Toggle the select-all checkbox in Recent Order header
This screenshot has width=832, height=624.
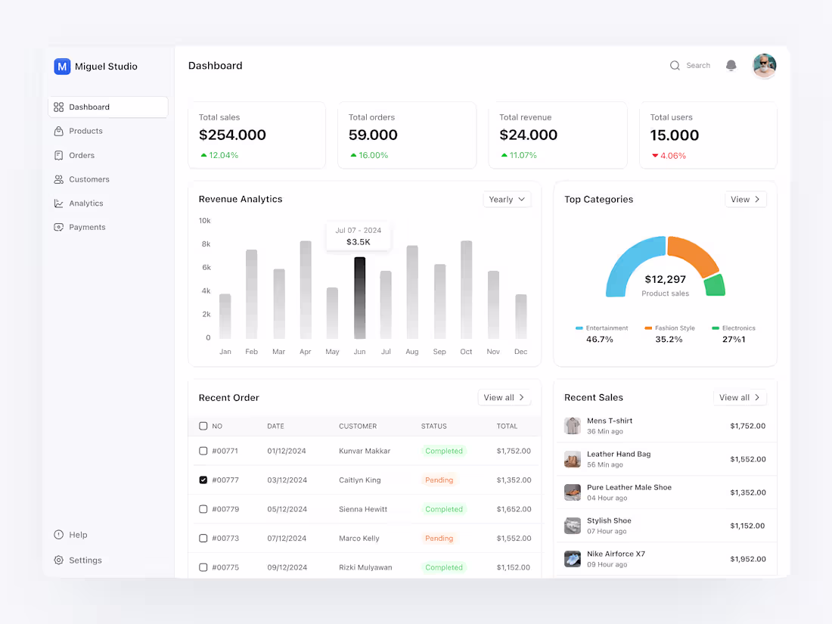coord(203,426)
